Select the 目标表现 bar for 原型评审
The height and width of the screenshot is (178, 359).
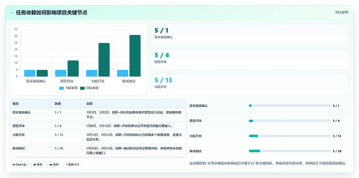click(x=73, y=68)
